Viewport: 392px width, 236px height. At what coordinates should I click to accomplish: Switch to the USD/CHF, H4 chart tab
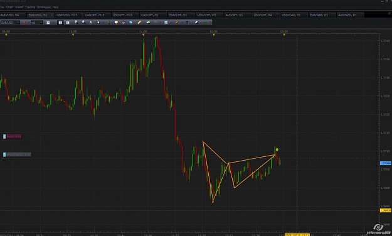click(x=266, y=15)
